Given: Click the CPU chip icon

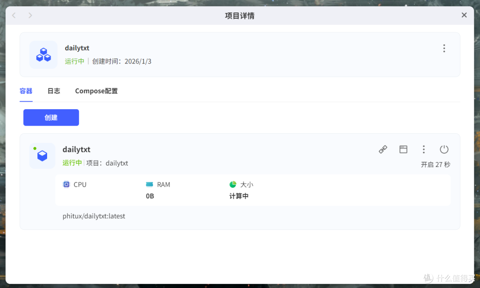Looking at the screenshot, I should click(66, 184).
